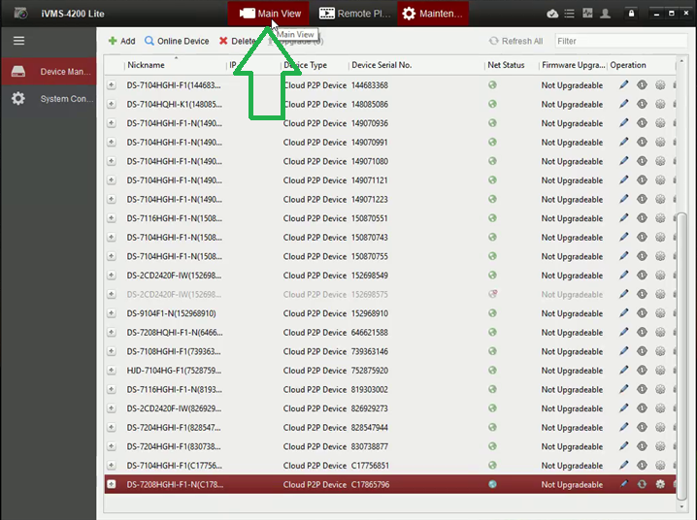This screenshot has width=697, height=520.
Task: Click into the Filter search field
Action: coord(621,41)
